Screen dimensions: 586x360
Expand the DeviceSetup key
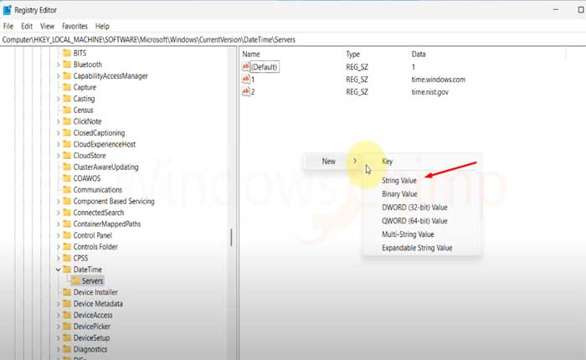(x=59, y=338)
